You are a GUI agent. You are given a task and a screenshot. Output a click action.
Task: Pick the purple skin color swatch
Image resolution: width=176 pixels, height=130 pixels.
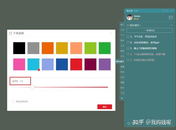pyautogui.click(x=105, y=64)
